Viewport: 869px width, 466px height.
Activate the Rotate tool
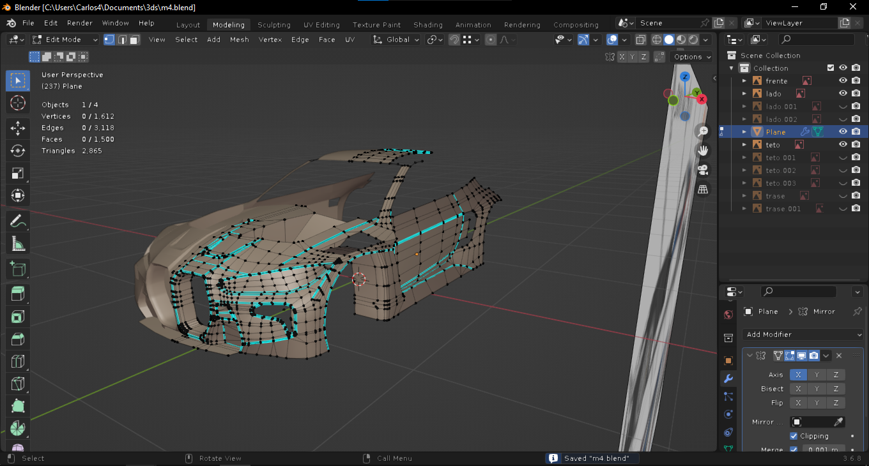pos(18,151)
